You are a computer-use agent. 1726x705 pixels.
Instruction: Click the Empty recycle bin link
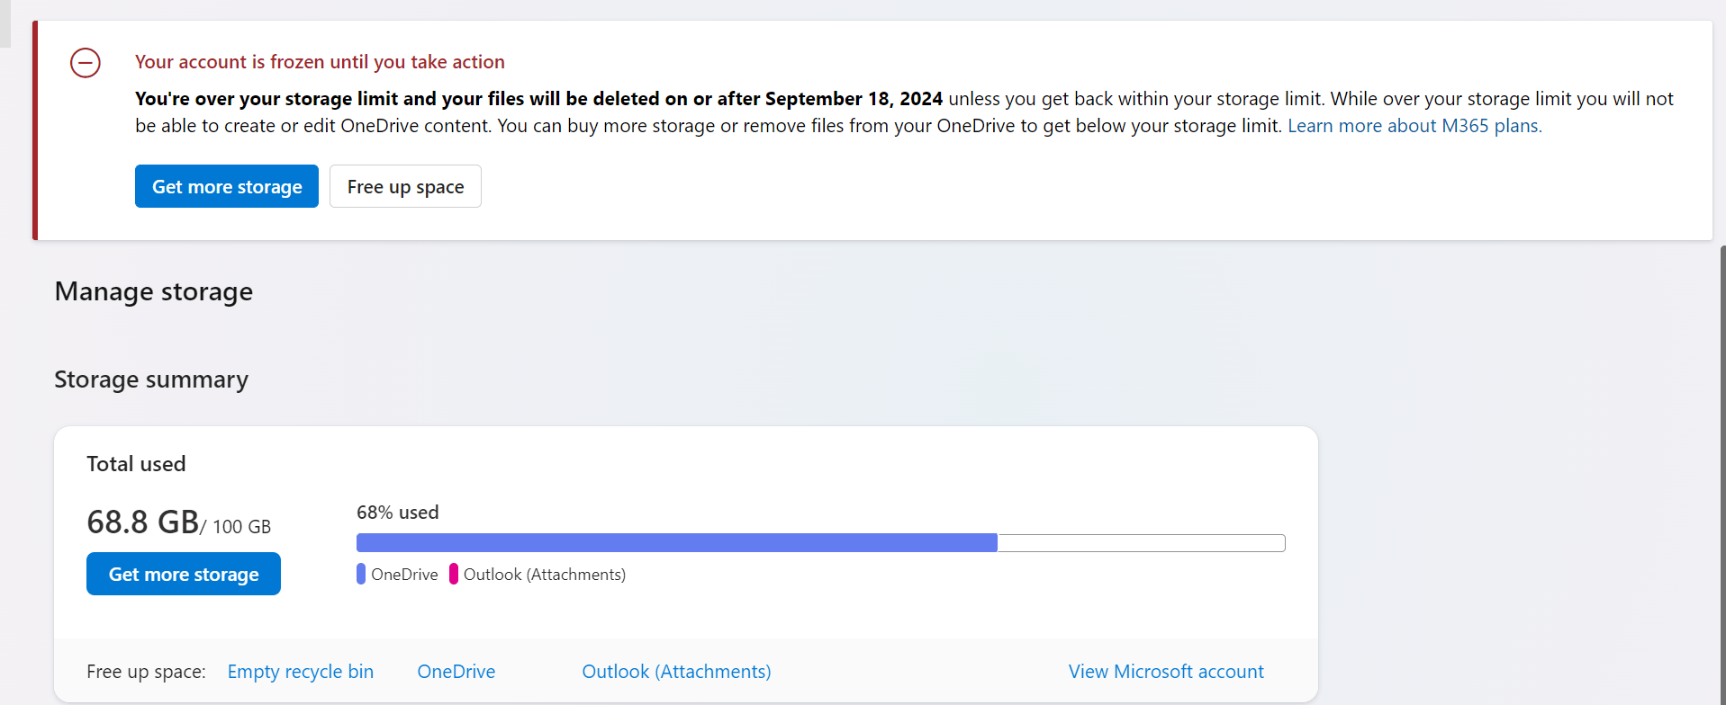pos(301,672)
